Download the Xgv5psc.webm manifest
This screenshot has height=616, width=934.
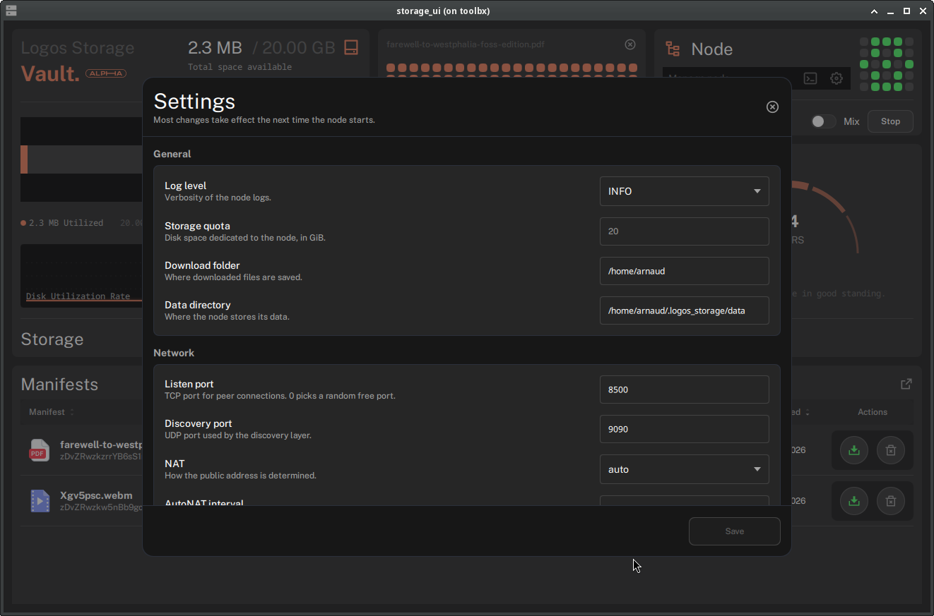(853, 501)
